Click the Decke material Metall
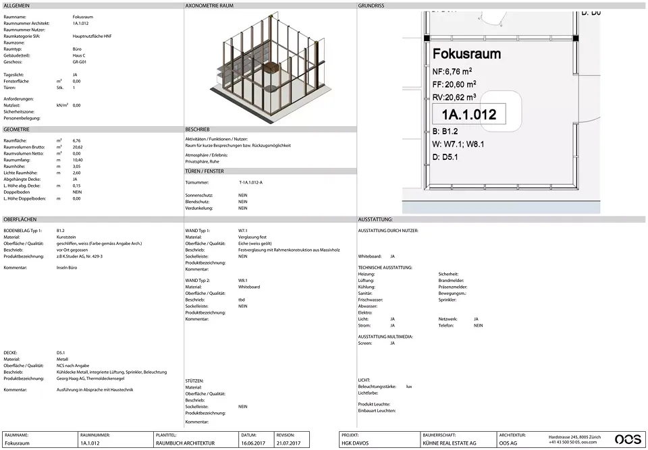Screen dimensions: 648x450 pyautogui.click(x=62, y=360)
